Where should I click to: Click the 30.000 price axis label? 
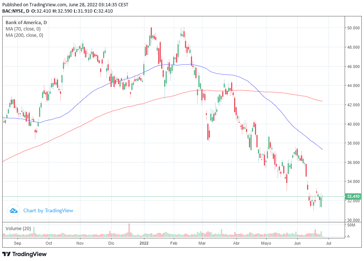(353, 220)
